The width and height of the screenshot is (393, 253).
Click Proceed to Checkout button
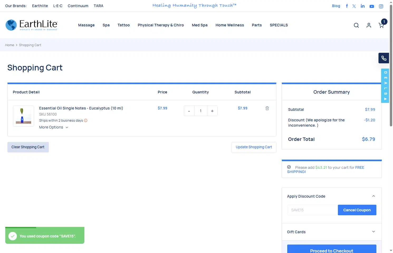[332, 249]
